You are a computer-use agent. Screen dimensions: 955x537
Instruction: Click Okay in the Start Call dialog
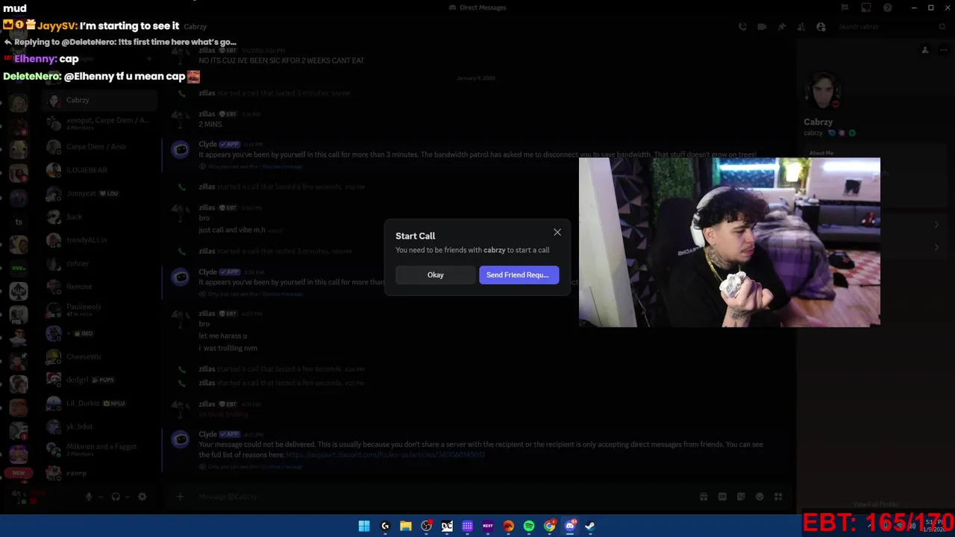[x=435, y=274]
